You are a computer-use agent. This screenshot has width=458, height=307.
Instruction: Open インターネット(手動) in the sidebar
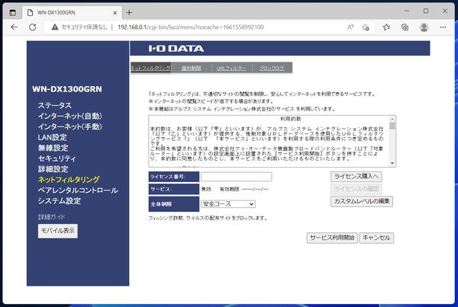click(70, 126)
